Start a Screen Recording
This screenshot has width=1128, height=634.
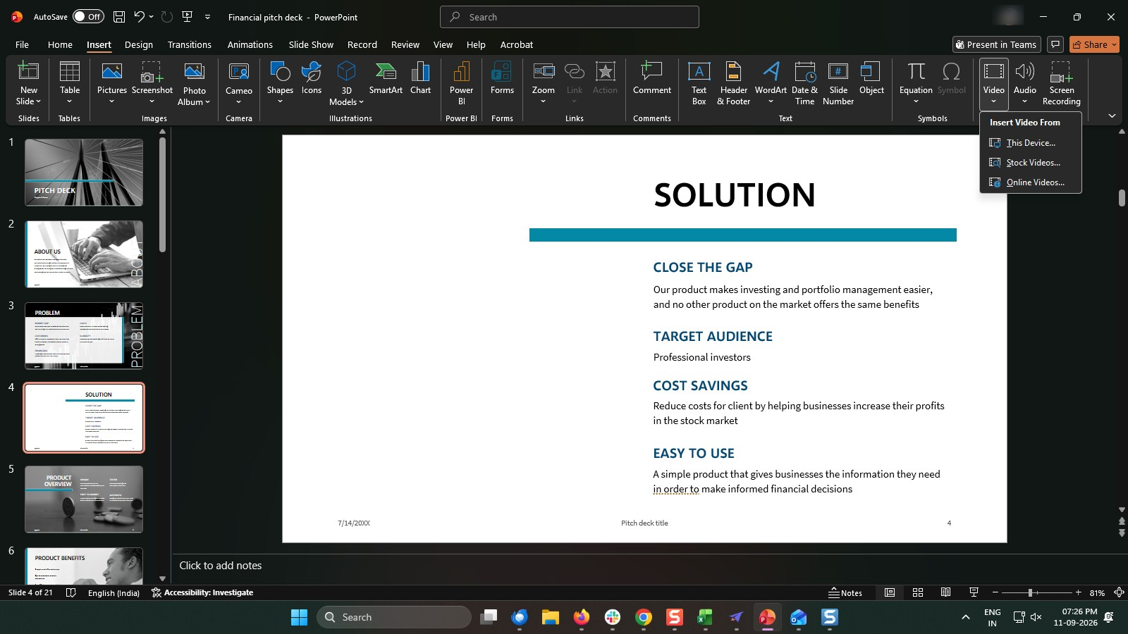(1061, 82)
